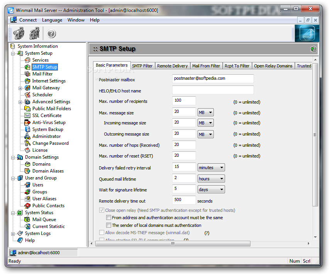This screenshot has height=275, width=330.
Task: Click admin@localhost:6000 in status bar
Action: click(x=39, y=253)
